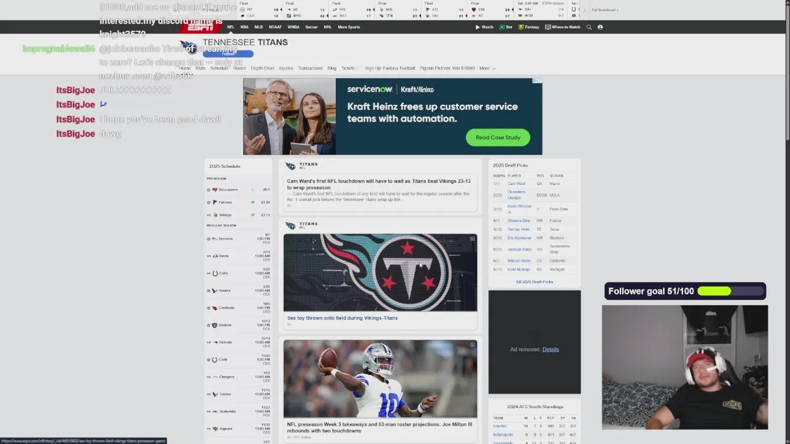The image size is (790, 444).
Task: Open Indianapolis in AFC South standings
Action: pyautogui.click(x=503, y=435)
